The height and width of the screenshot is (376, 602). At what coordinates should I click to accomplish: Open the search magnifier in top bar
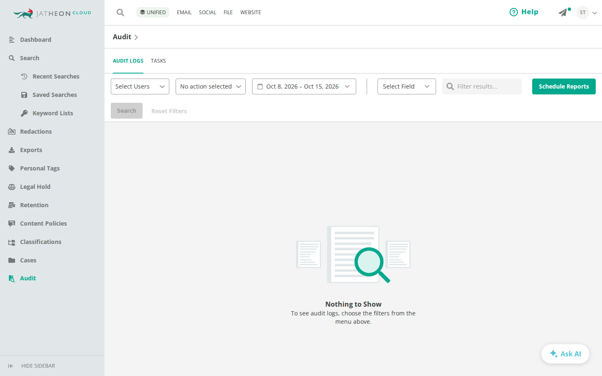point(120,13)
